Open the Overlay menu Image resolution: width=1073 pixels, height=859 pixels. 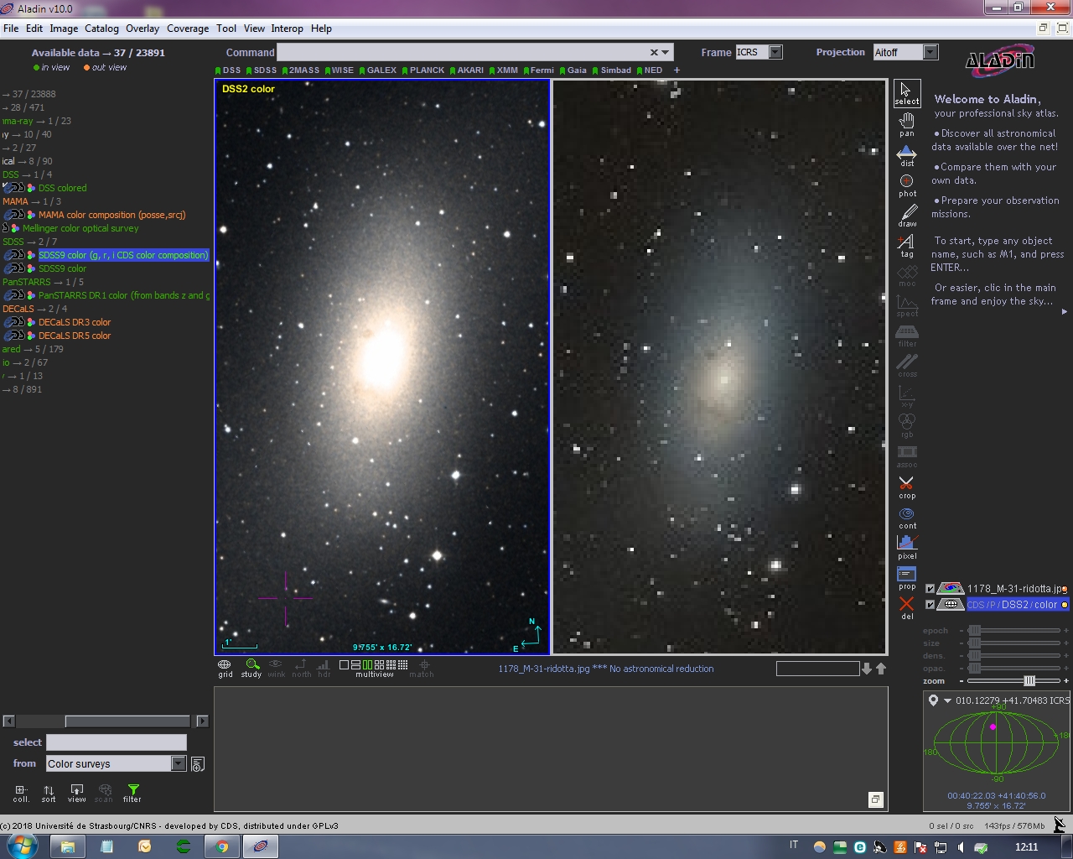point(143,29)
